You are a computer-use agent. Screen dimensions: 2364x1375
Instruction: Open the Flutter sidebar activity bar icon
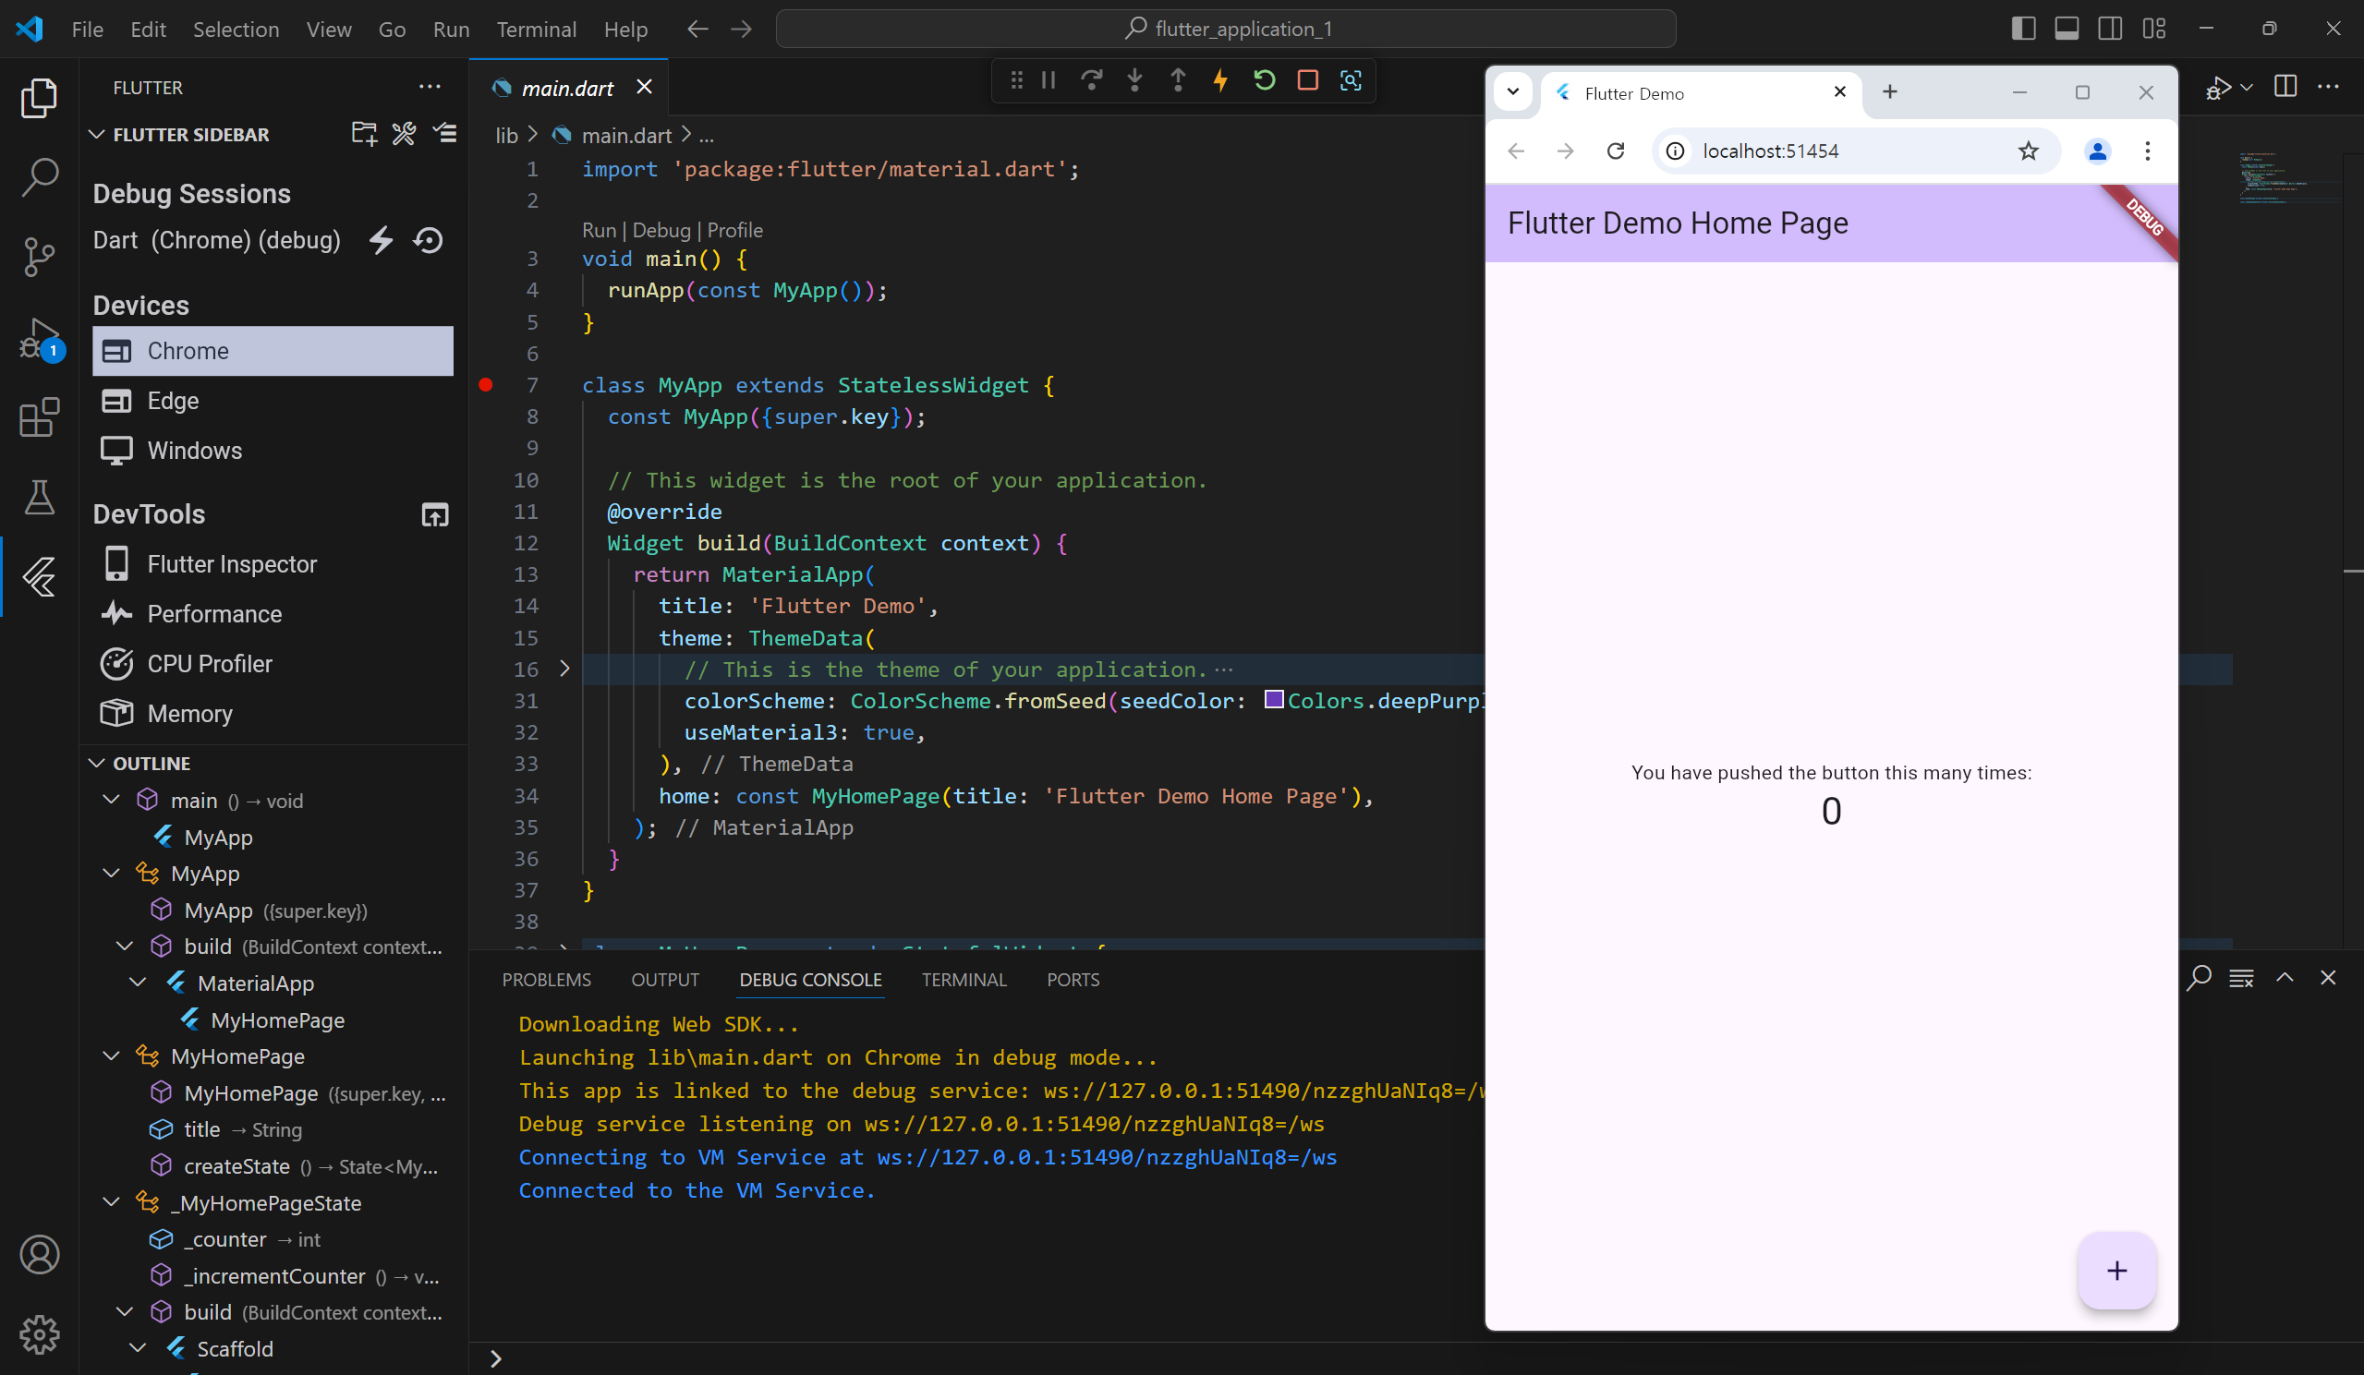39,577
